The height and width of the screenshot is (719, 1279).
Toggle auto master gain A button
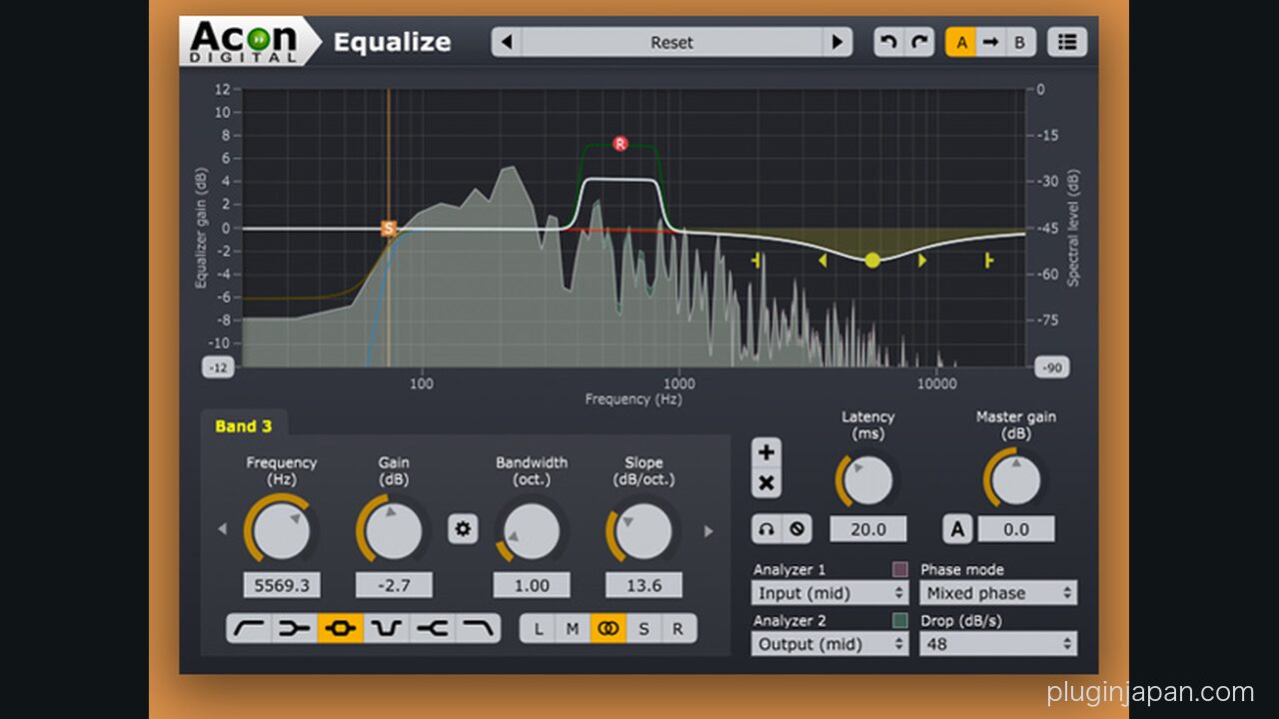[957, 529]
